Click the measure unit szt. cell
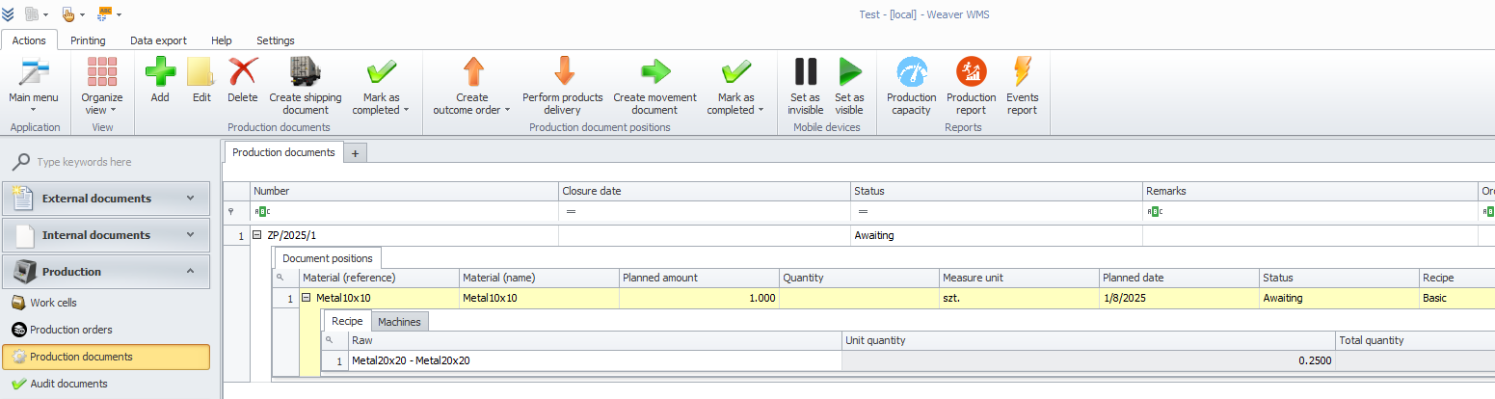The width and height of the screenshot is (1495, 399). coord(1019,298)
